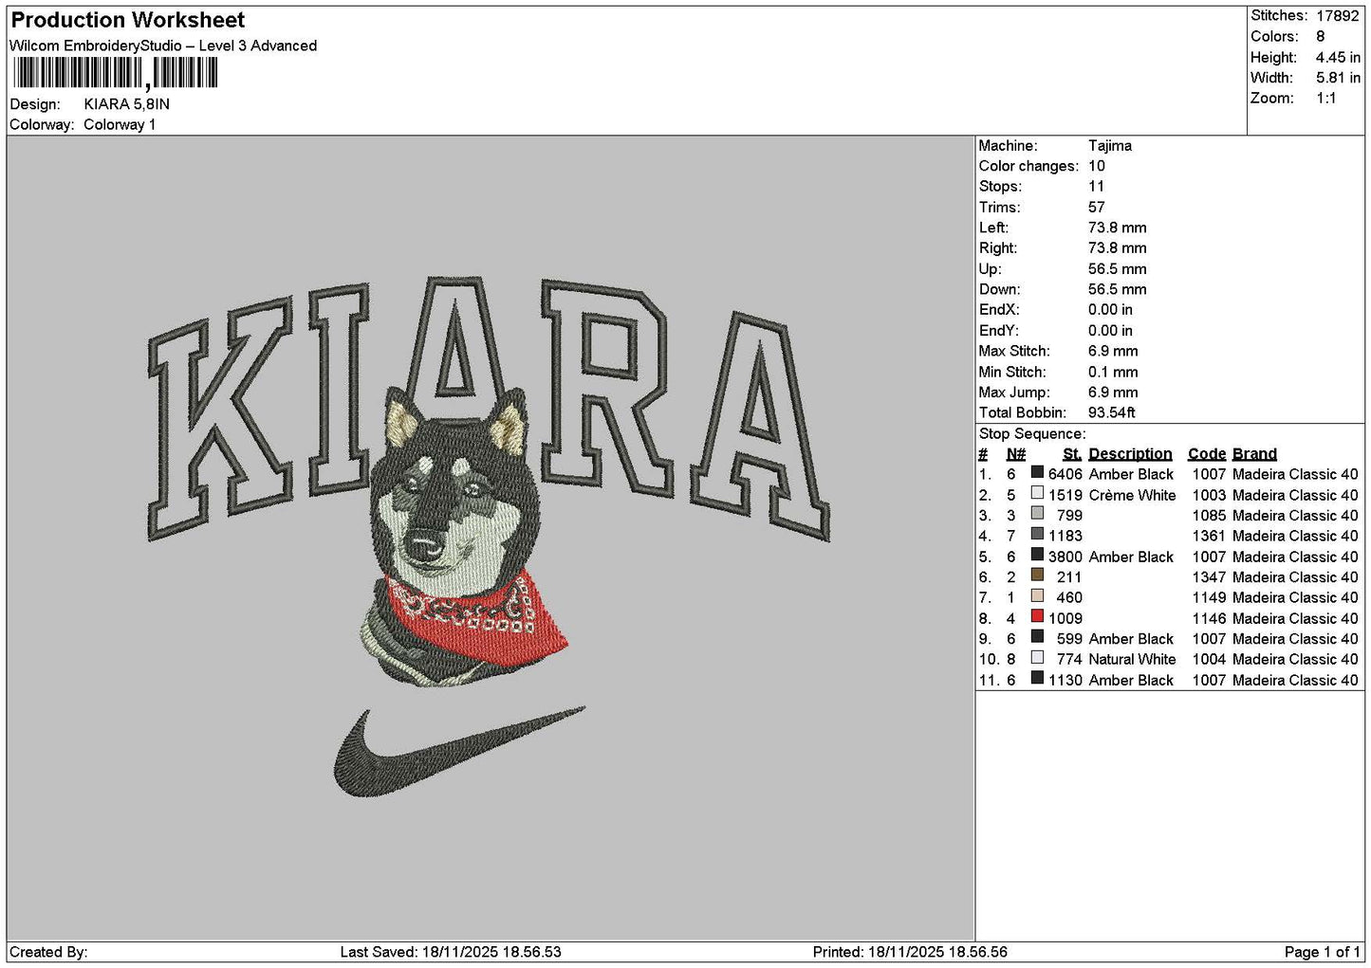Click the Production Worksheet title
The height and width of the screenshot is (968, 1371).
tap(128, 20)
